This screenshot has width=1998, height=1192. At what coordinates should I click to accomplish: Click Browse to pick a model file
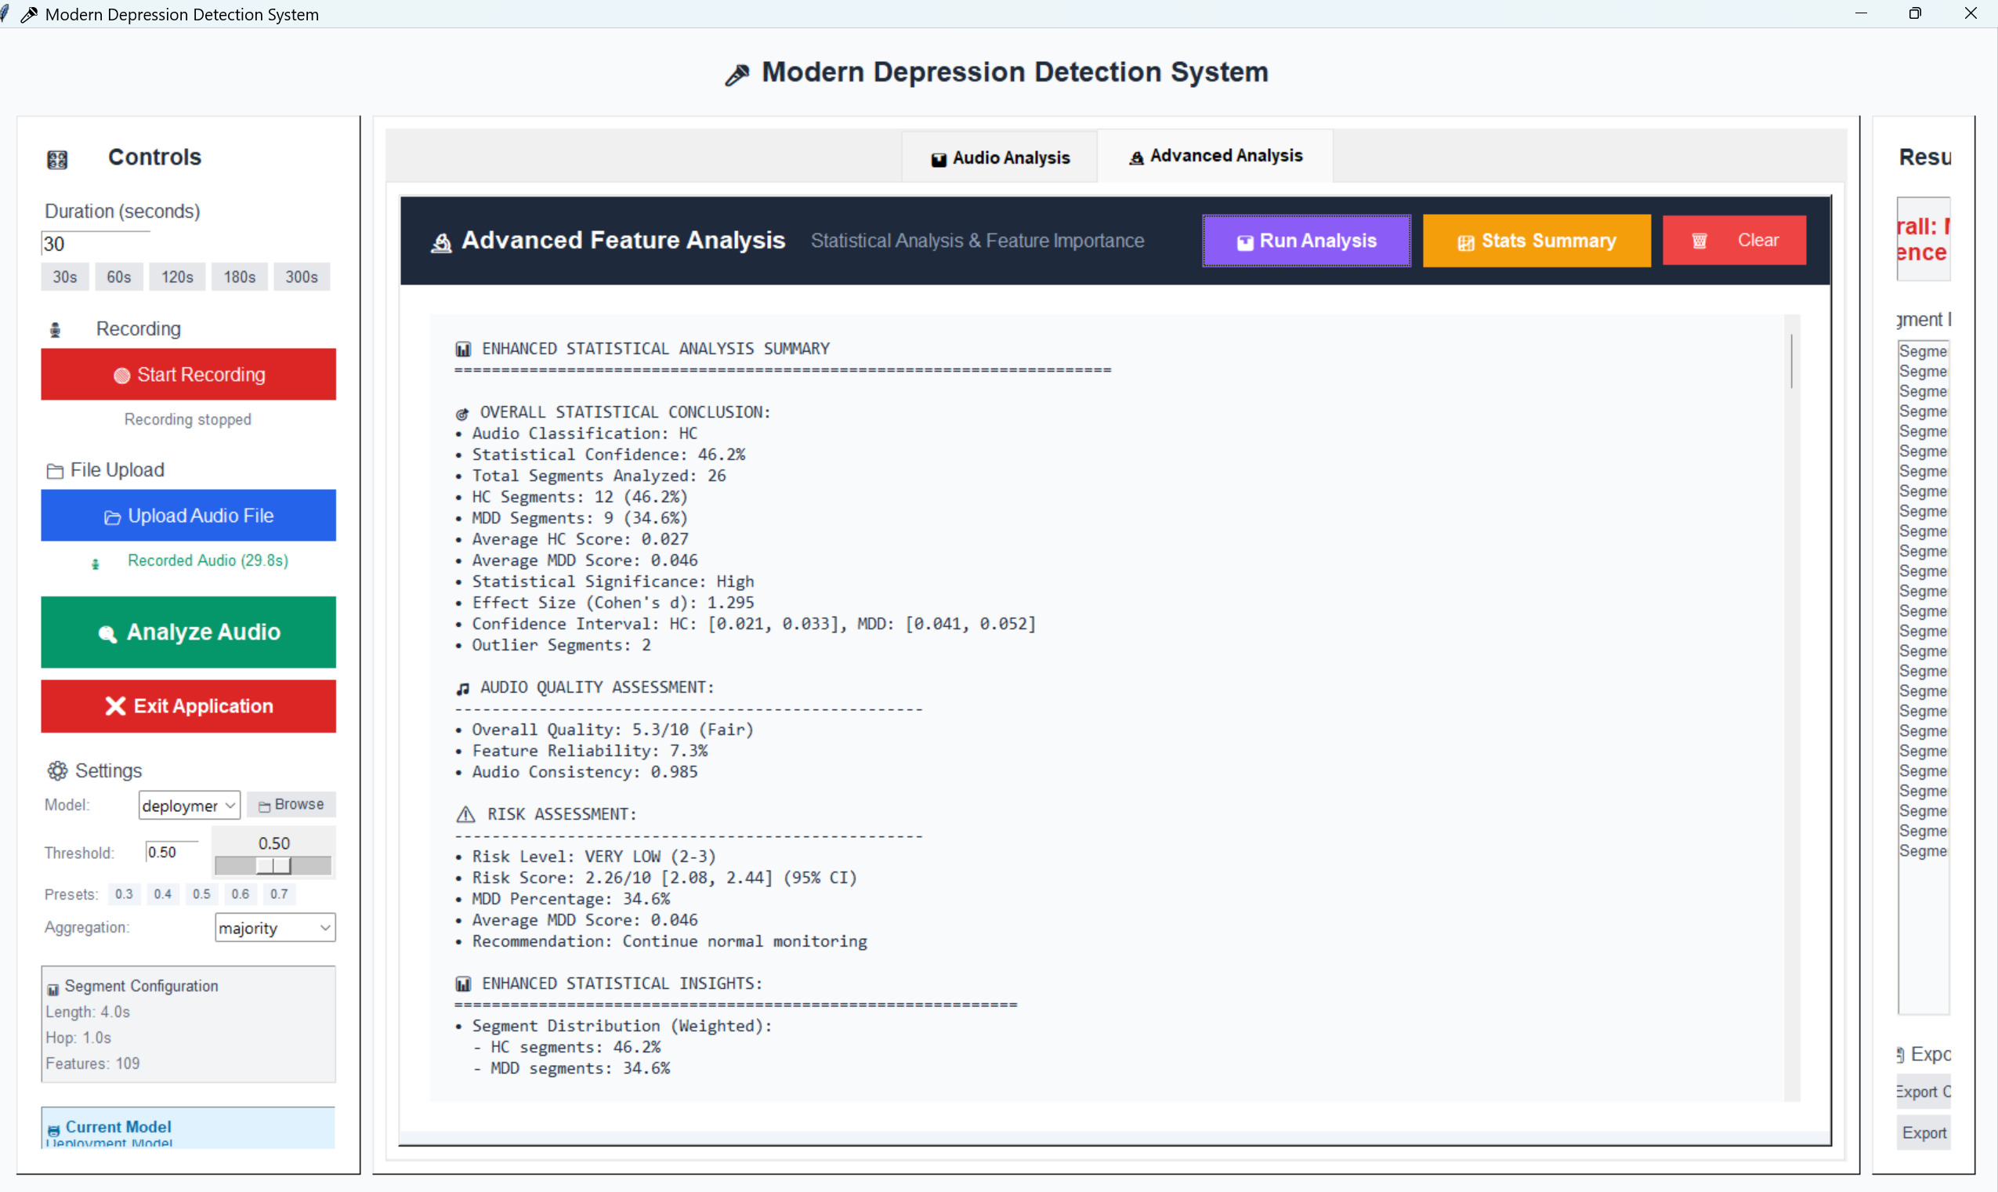[x=291, y=804]
